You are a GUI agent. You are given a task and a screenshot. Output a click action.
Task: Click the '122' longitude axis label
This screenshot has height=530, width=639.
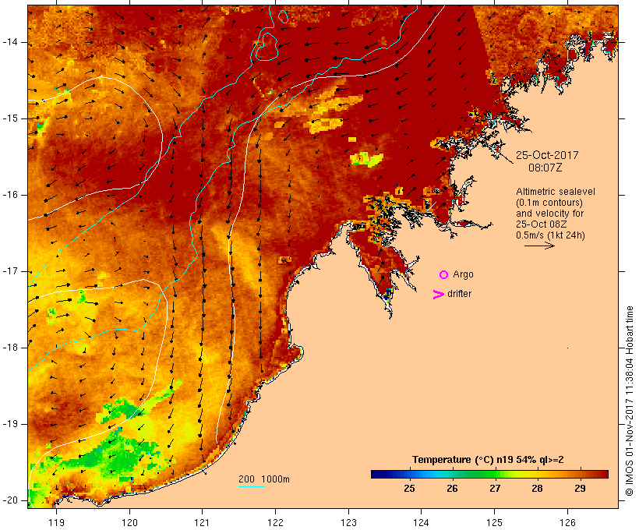(276, 523)
